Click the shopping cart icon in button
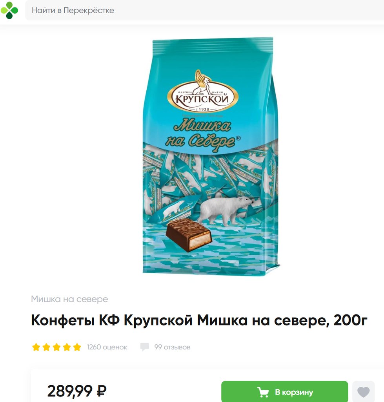 (x=263, y=392)
